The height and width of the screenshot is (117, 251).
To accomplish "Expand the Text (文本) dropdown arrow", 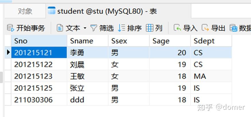I will (85, 28).
